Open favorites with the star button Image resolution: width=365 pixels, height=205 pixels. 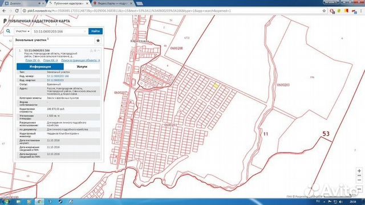tap(98, 40)
